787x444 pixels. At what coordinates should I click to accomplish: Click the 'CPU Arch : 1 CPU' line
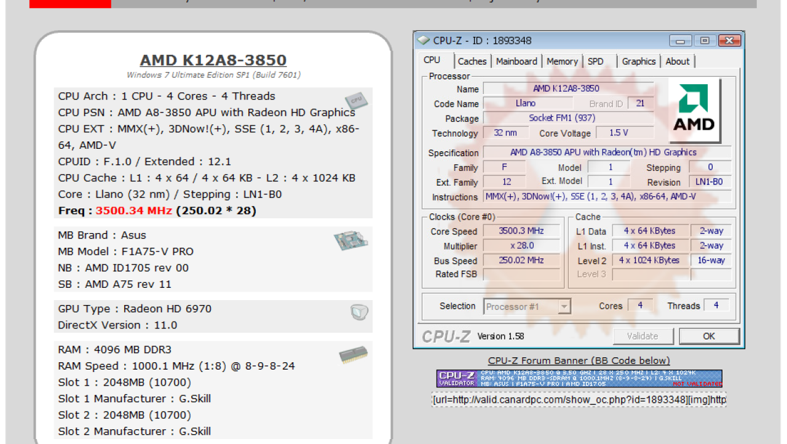coord(167,96)
